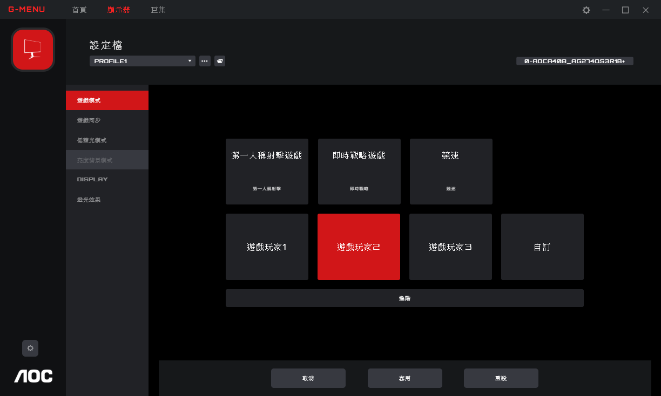Expand the PROFILE1 dropdown
This screenshot has width=661, height=396.
tap(142, 61)
